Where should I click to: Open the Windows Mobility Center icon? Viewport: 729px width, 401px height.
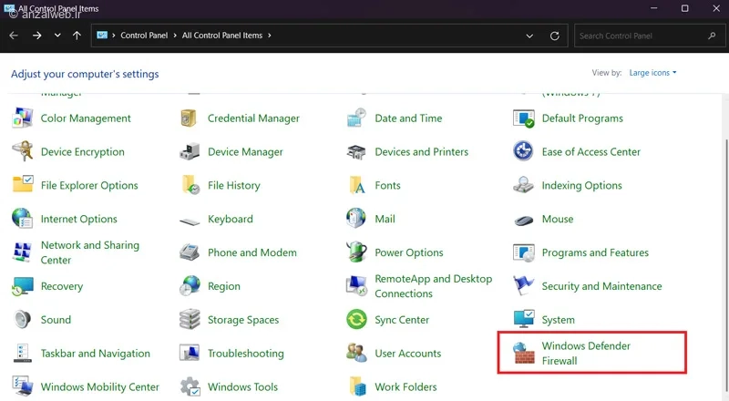pyautogui.click(x=22, y=386)
